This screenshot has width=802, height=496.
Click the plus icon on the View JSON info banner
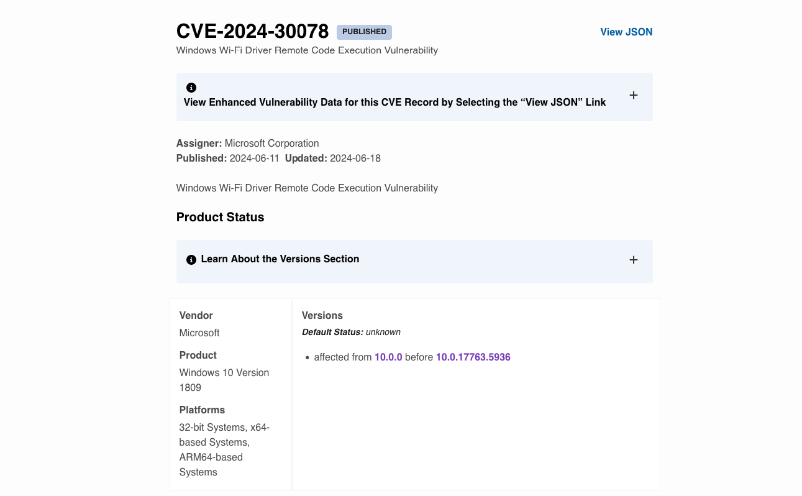633,95
